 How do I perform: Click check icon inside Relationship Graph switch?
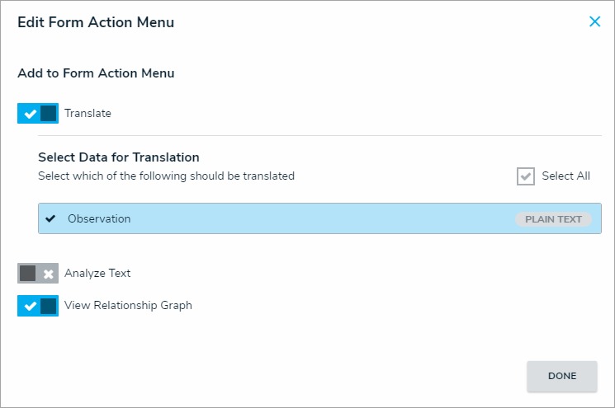point(30,306)
